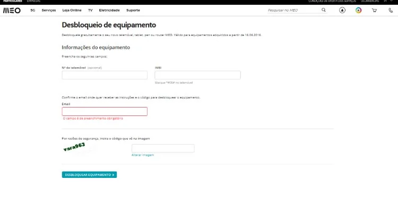Click Desbloquear Equipamento button
This screenshot has width=398, height=198.
coord(89,175)
